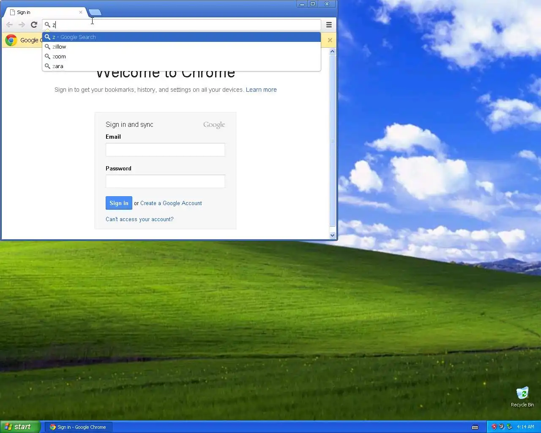The height and width of the screenshot is (433, 541).
Task: Click the red security shield tray icon
Action: coord(494,427)
